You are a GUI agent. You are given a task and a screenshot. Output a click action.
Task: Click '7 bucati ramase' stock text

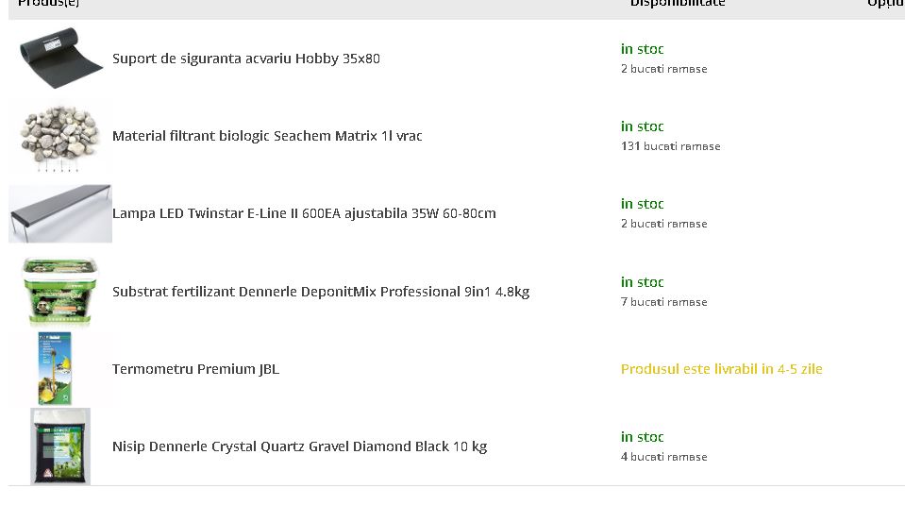pyautogui.click(x=663, y=302)
